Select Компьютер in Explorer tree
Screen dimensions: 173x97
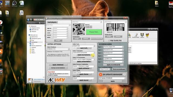click(34, 42)
